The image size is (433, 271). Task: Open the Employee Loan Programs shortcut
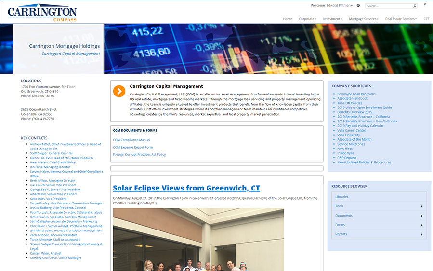[x=356, y=94]
